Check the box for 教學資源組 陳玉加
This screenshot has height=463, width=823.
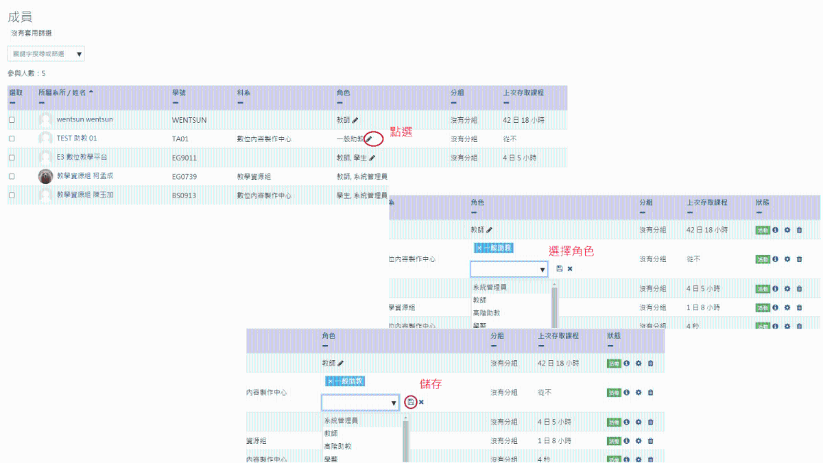point(12,195)
